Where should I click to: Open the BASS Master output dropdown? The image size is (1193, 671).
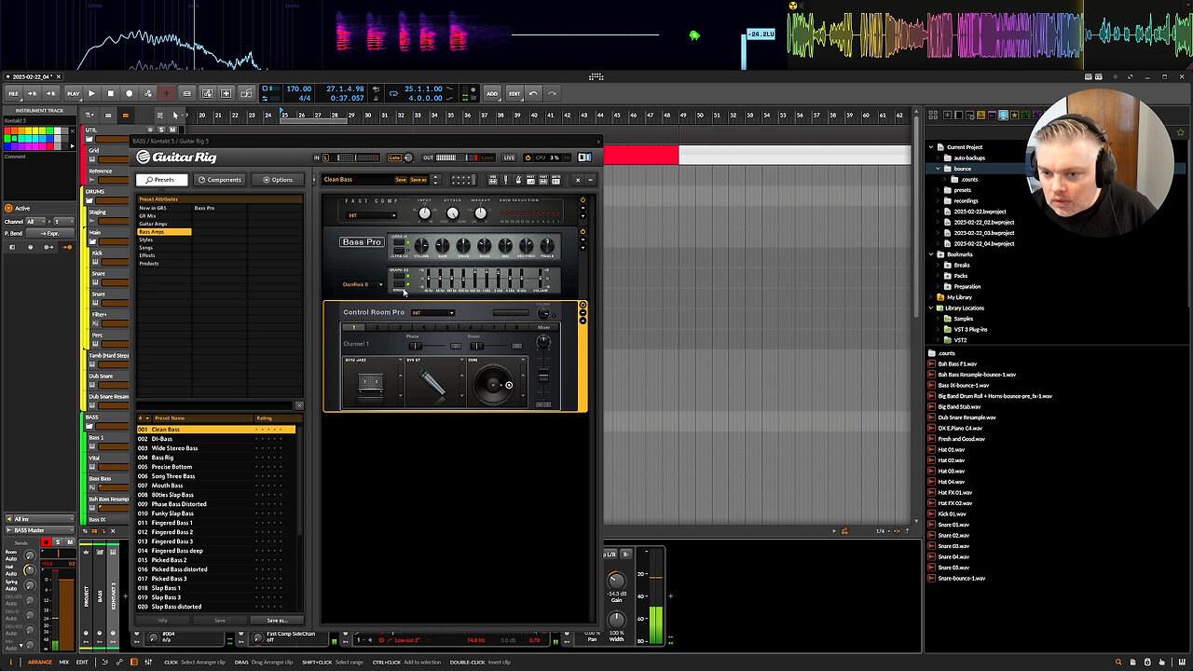pyautogui.click(x=39, y=530)
